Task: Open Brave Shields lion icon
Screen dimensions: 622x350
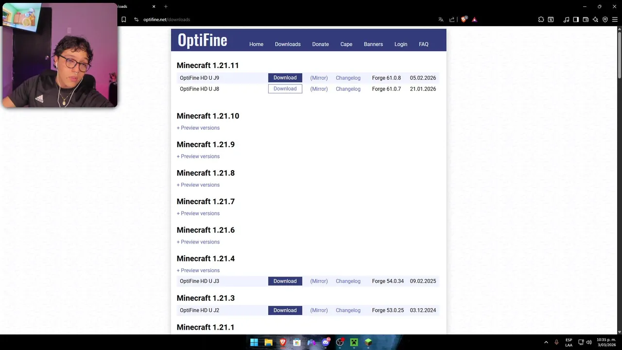Action: pyautogui.click(x=464, y=19)
